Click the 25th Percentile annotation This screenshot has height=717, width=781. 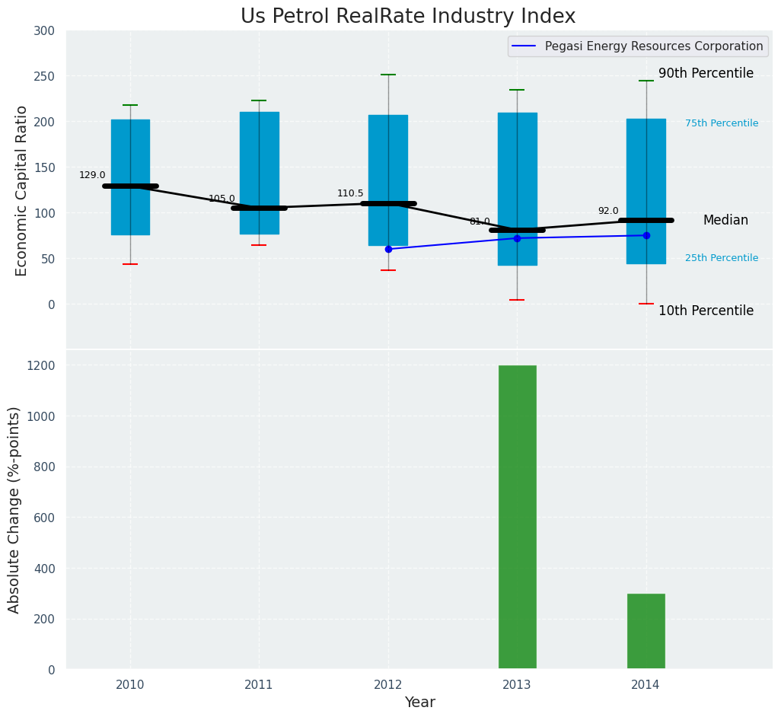[x=721, y=258]
